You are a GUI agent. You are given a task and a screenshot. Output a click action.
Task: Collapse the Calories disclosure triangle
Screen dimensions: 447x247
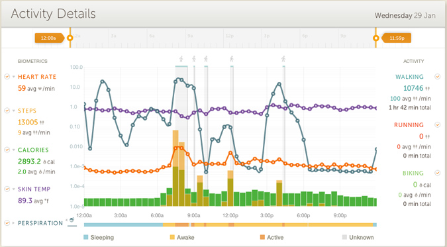coord(13,150)
